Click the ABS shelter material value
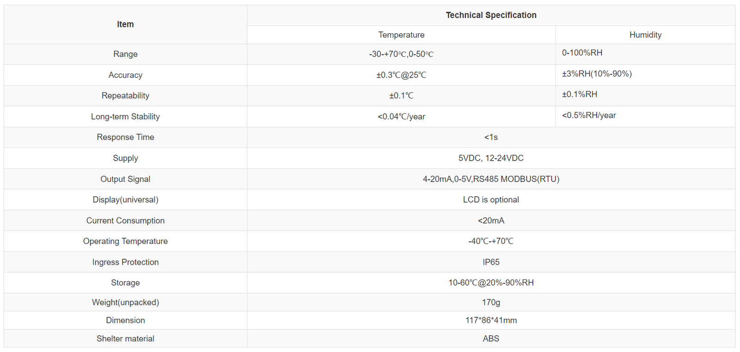Viewport: 740px width, 352px height. [x=491, y=339]
